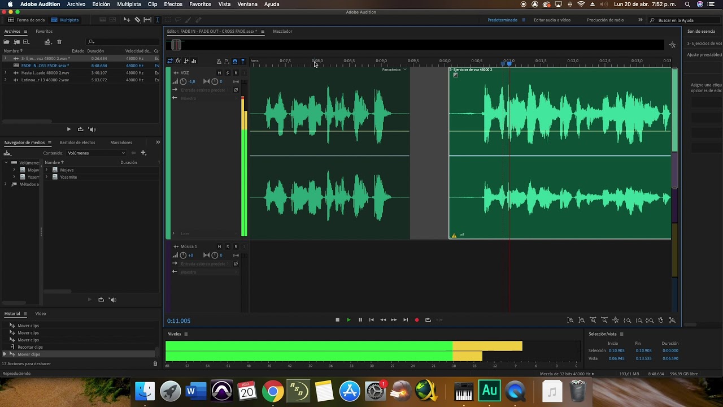Solo the Música 1 track

[228, 246]
